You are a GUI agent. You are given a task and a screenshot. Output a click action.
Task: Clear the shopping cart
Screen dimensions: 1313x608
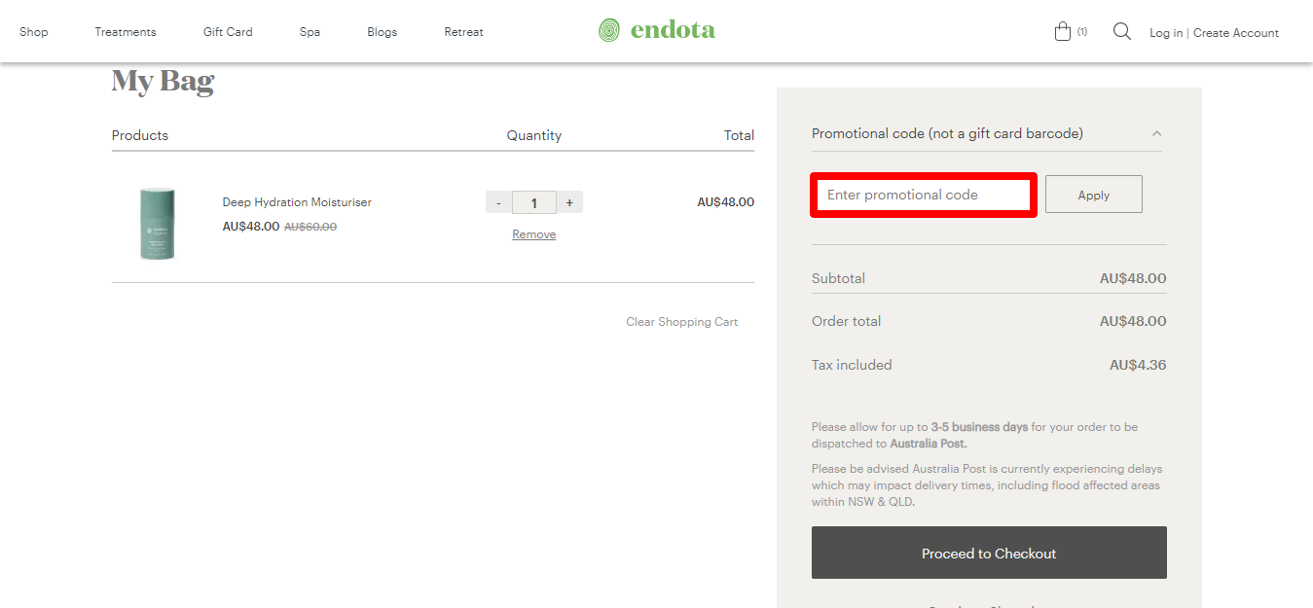[681, 321]
